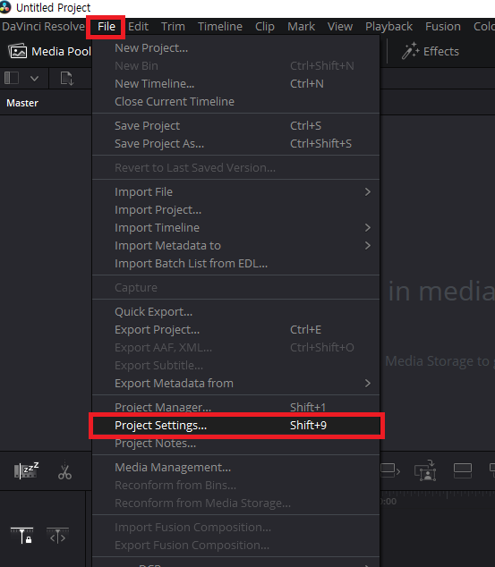Viewport: 495px width, 567px height.
Task: Select the Master bin
Action: [x=22, y=103]
